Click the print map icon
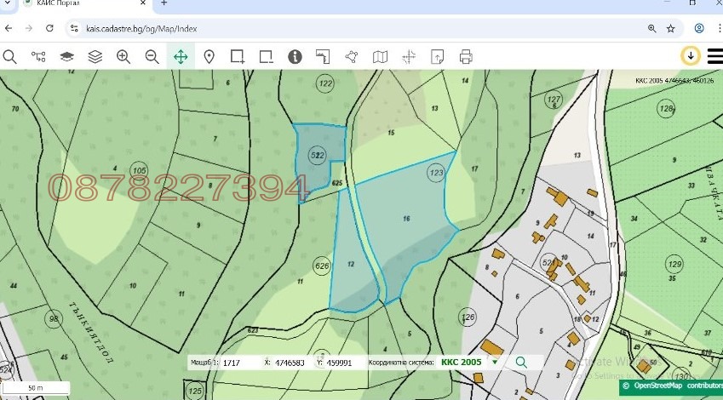The image size is (723, 400). (466, 57)
